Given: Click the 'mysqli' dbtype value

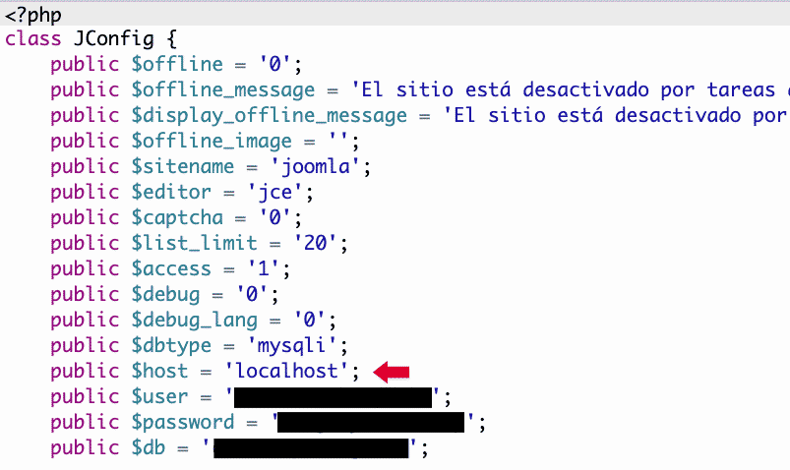Looking at the screenshot, I should pos(292,345).
